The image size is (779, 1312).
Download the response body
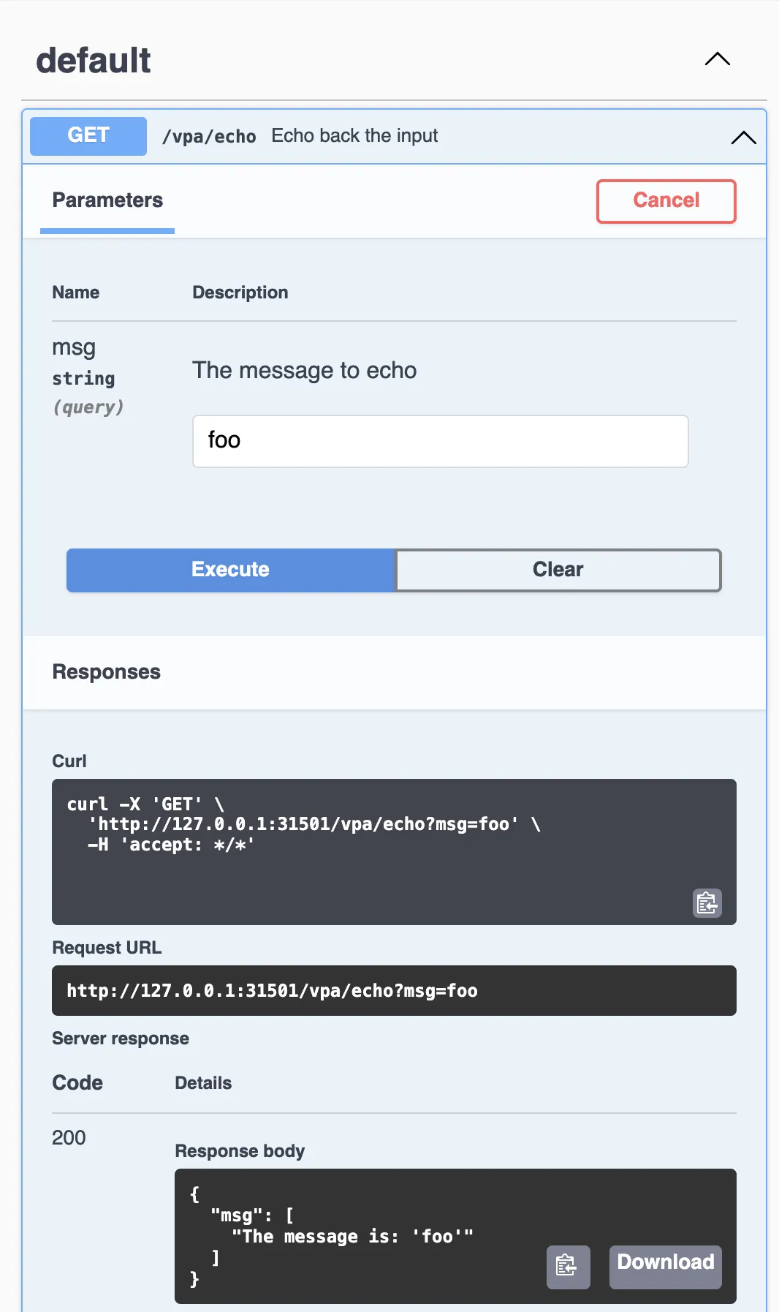click(x=666, y=1267)
